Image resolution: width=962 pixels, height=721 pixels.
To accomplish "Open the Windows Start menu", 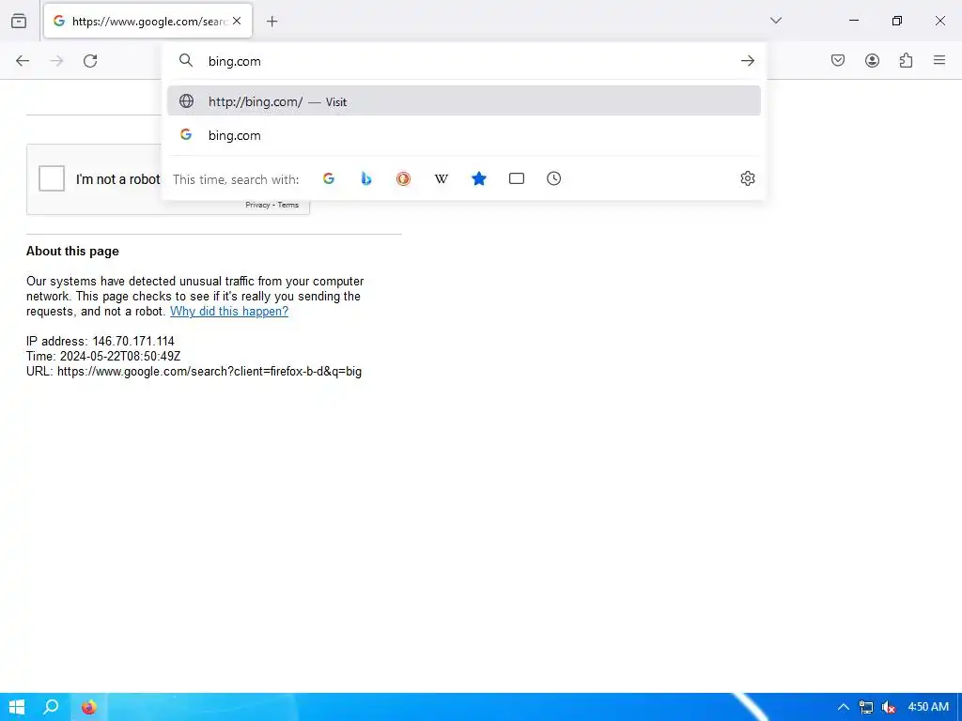I will pos(17,707).
